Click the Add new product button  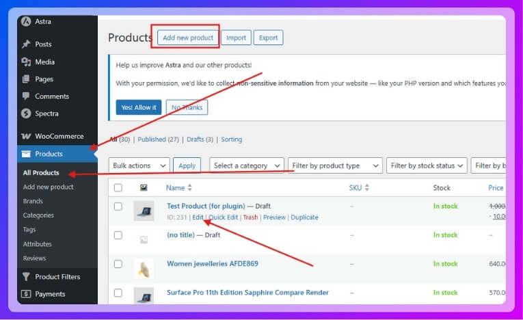coord(188,38)
